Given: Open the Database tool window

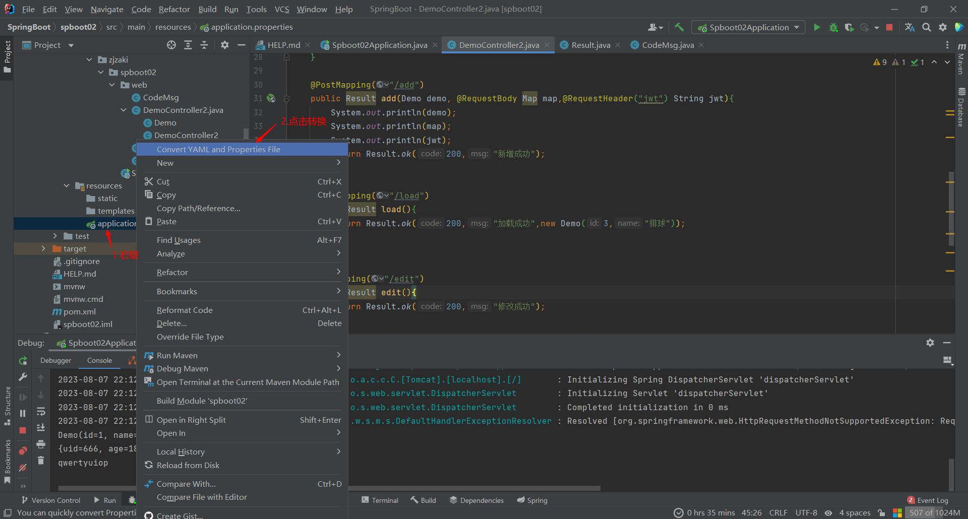Looking at the screenshot, I should click(x=961, y=107).
